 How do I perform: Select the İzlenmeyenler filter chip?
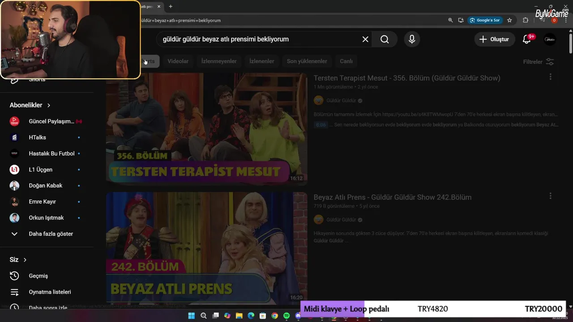pyautogui.click(x=219, y=61)
